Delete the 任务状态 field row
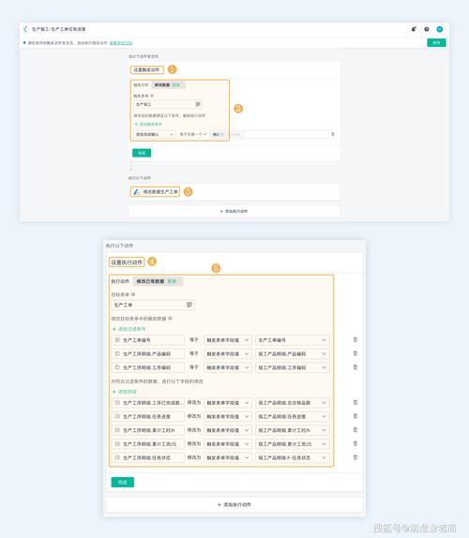 pyautogui.click(x=356, y=457)
